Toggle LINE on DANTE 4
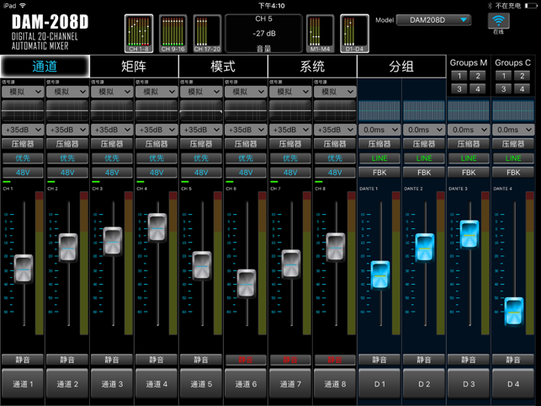The width and height of the screenshot is (541, 406). pyautogui.click(x=513, y=158)
